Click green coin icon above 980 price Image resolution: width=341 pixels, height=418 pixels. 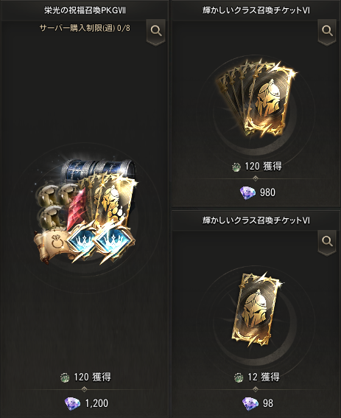[236, 167]
